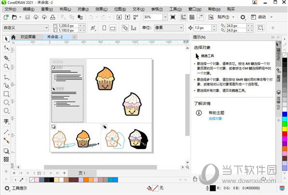Select the Freehand drawing tool

pos(6,77)
